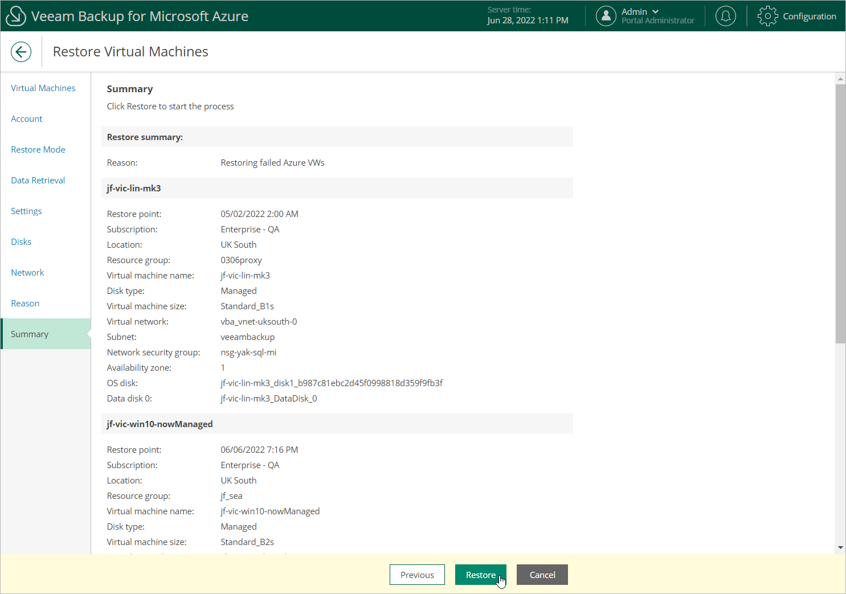Go to the Account step

(x=27, y=118)
